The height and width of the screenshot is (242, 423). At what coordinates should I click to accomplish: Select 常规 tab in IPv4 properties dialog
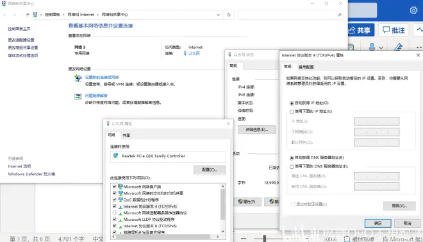click(288, 66)
